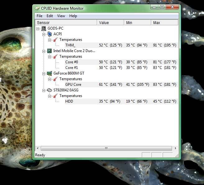Minimize the Hardware Monitor window
This screenshot has height=185, width=204.
pos(154,7)
